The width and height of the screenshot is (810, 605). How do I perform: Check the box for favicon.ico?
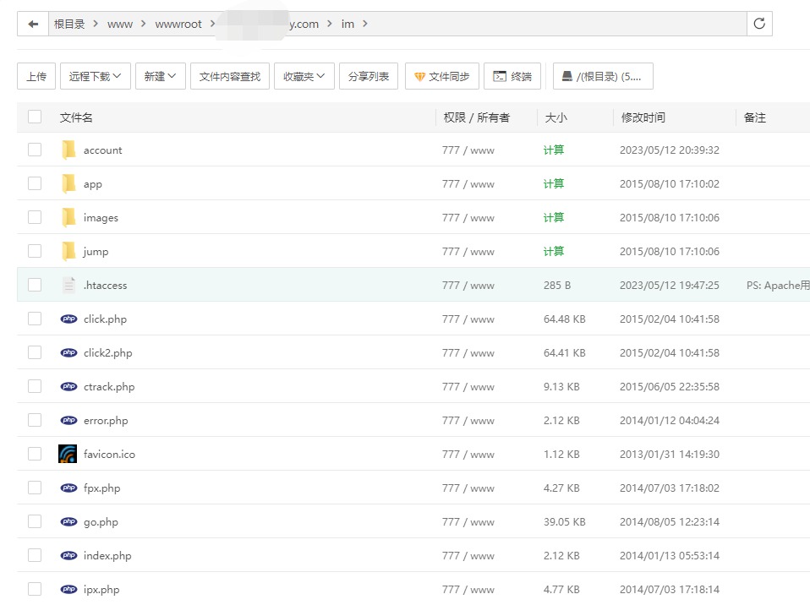point(35,454)
